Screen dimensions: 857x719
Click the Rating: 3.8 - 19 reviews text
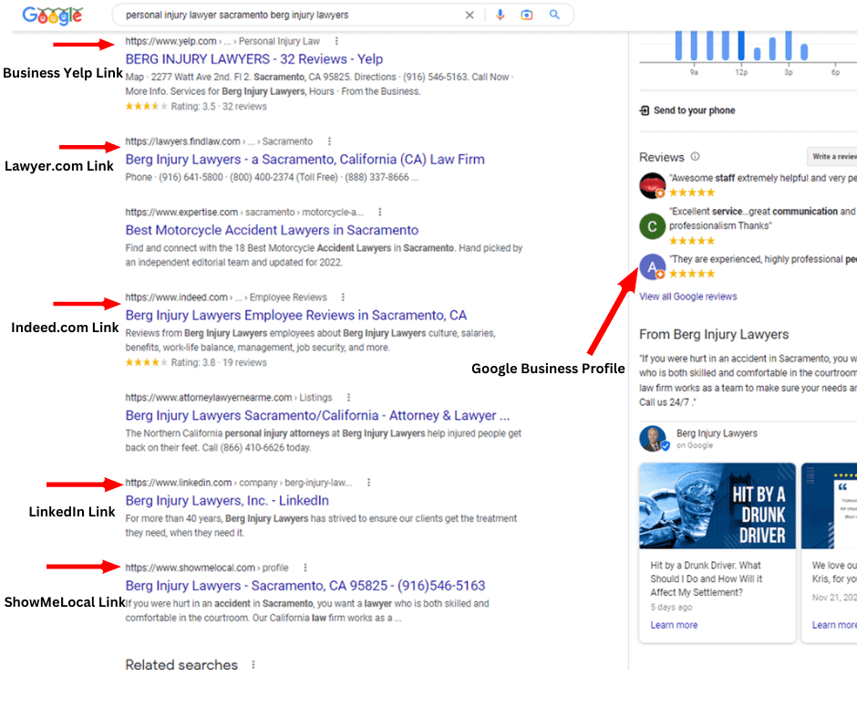(x=219, y=362)
